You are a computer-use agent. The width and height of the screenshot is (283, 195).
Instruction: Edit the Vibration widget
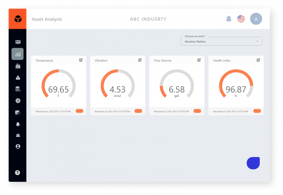click(140, 60)
